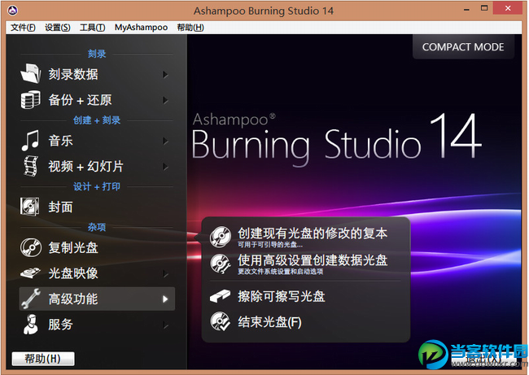The height and width of the screenshot is (375, 529).
Task: Click the 帮助(H) button at bottom left
Action: click(43, 359)
